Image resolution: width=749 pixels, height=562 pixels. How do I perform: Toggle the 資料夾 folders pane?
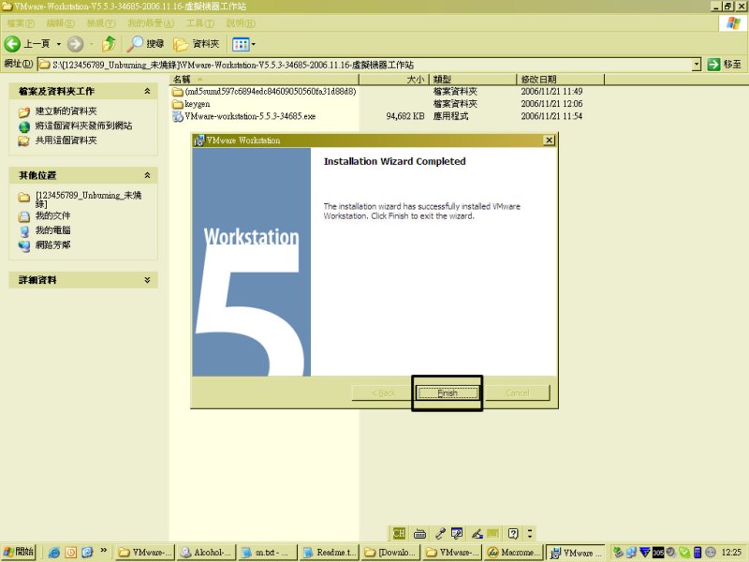coord(197,44)
